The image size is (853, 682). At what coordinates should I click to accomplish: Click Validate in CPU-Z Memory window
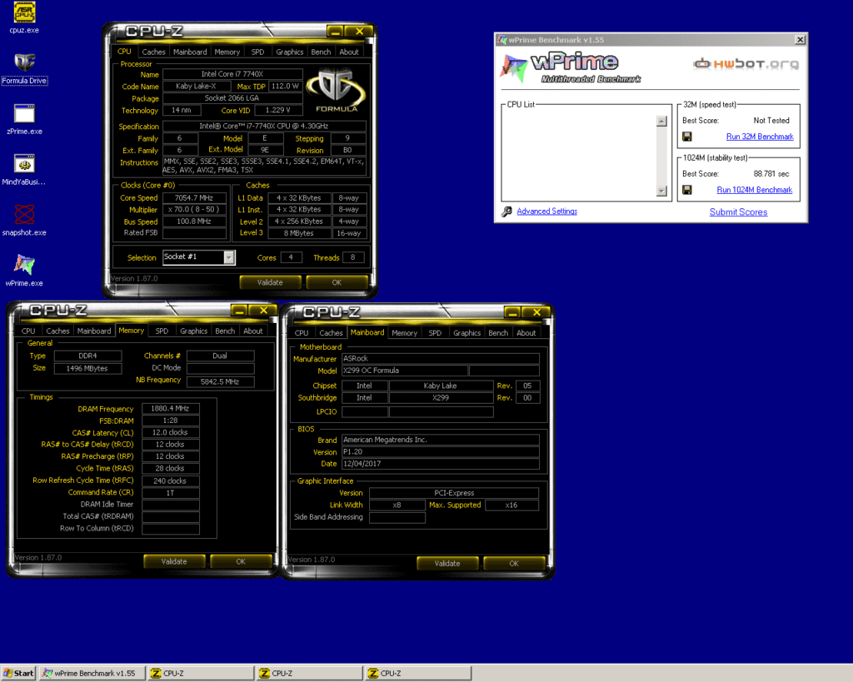tap(174, 561)
